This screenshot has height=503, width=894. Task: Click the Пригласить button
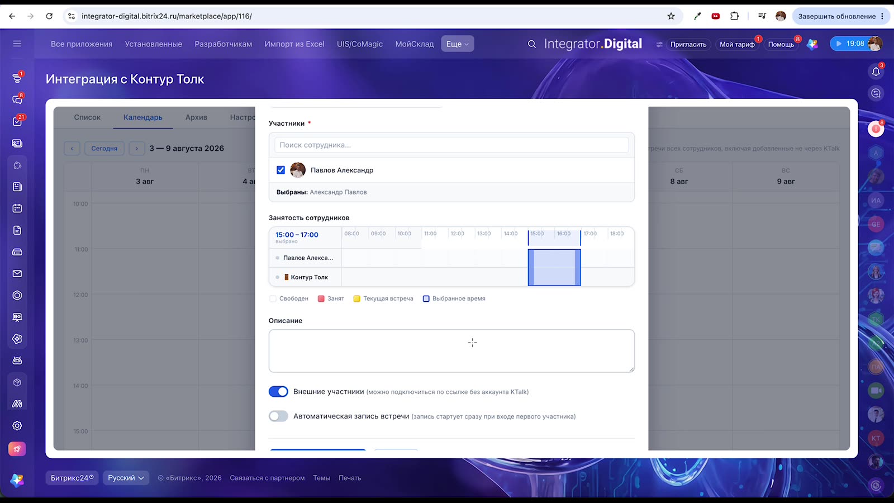pos(688,44)
